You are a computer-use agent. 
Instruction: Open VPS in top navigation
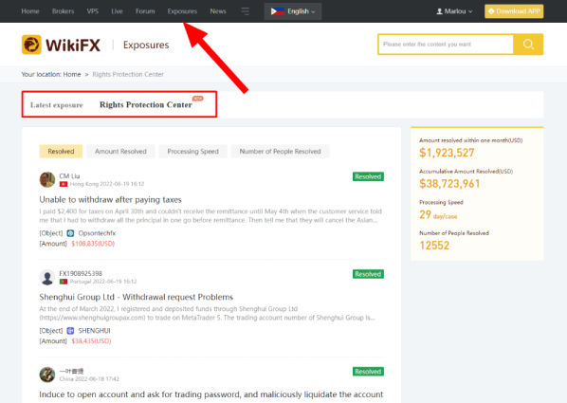coord(93,11)
